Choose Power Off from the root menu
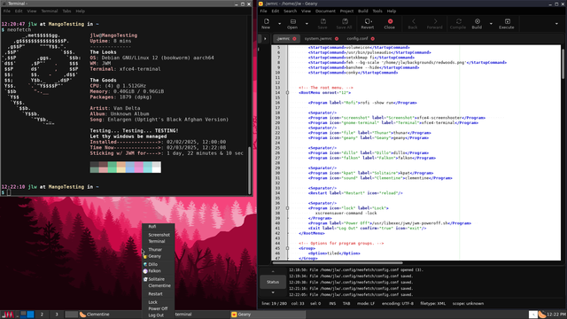567x319 pixels. point(159,309)
